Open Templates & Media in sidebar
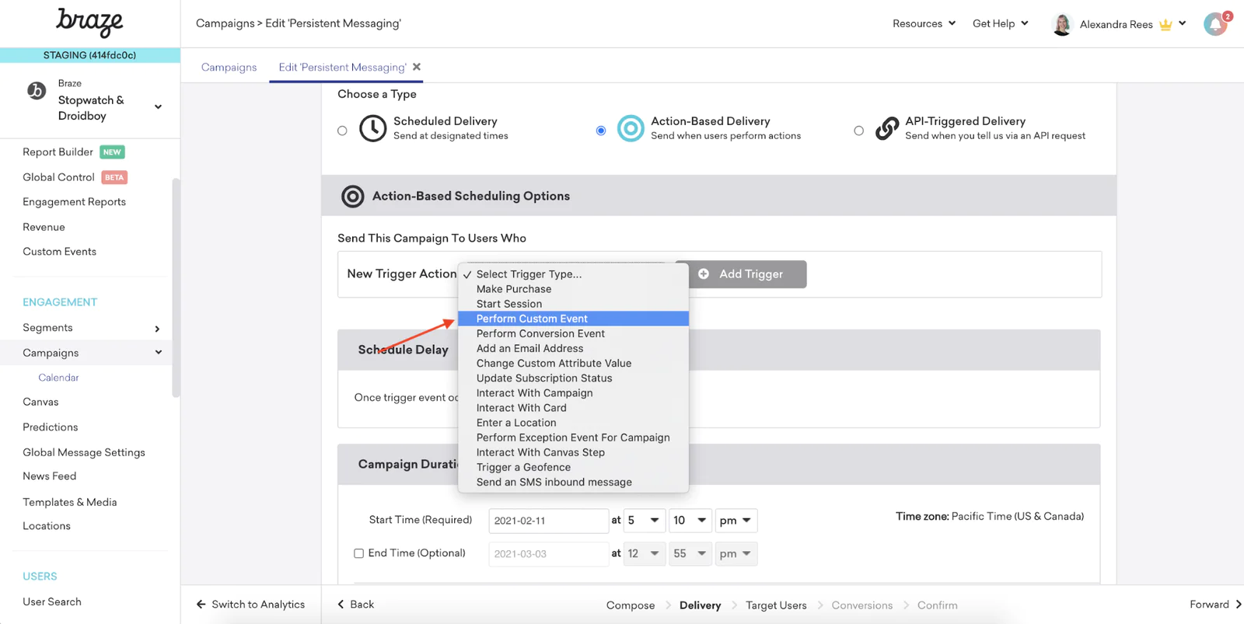 coord(69,502)
